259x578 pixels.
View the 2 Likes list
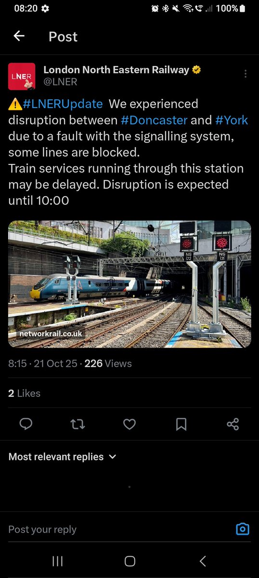click(x=24, y=393)
